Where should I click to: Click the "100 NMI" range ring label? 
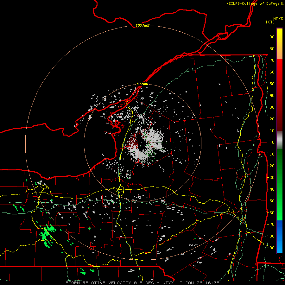click(x=142, y=25)
